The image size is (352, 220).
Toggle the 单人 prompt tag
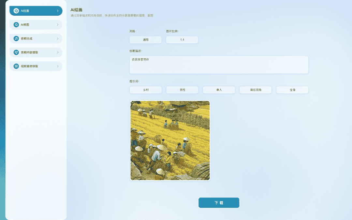coord(219,90)
